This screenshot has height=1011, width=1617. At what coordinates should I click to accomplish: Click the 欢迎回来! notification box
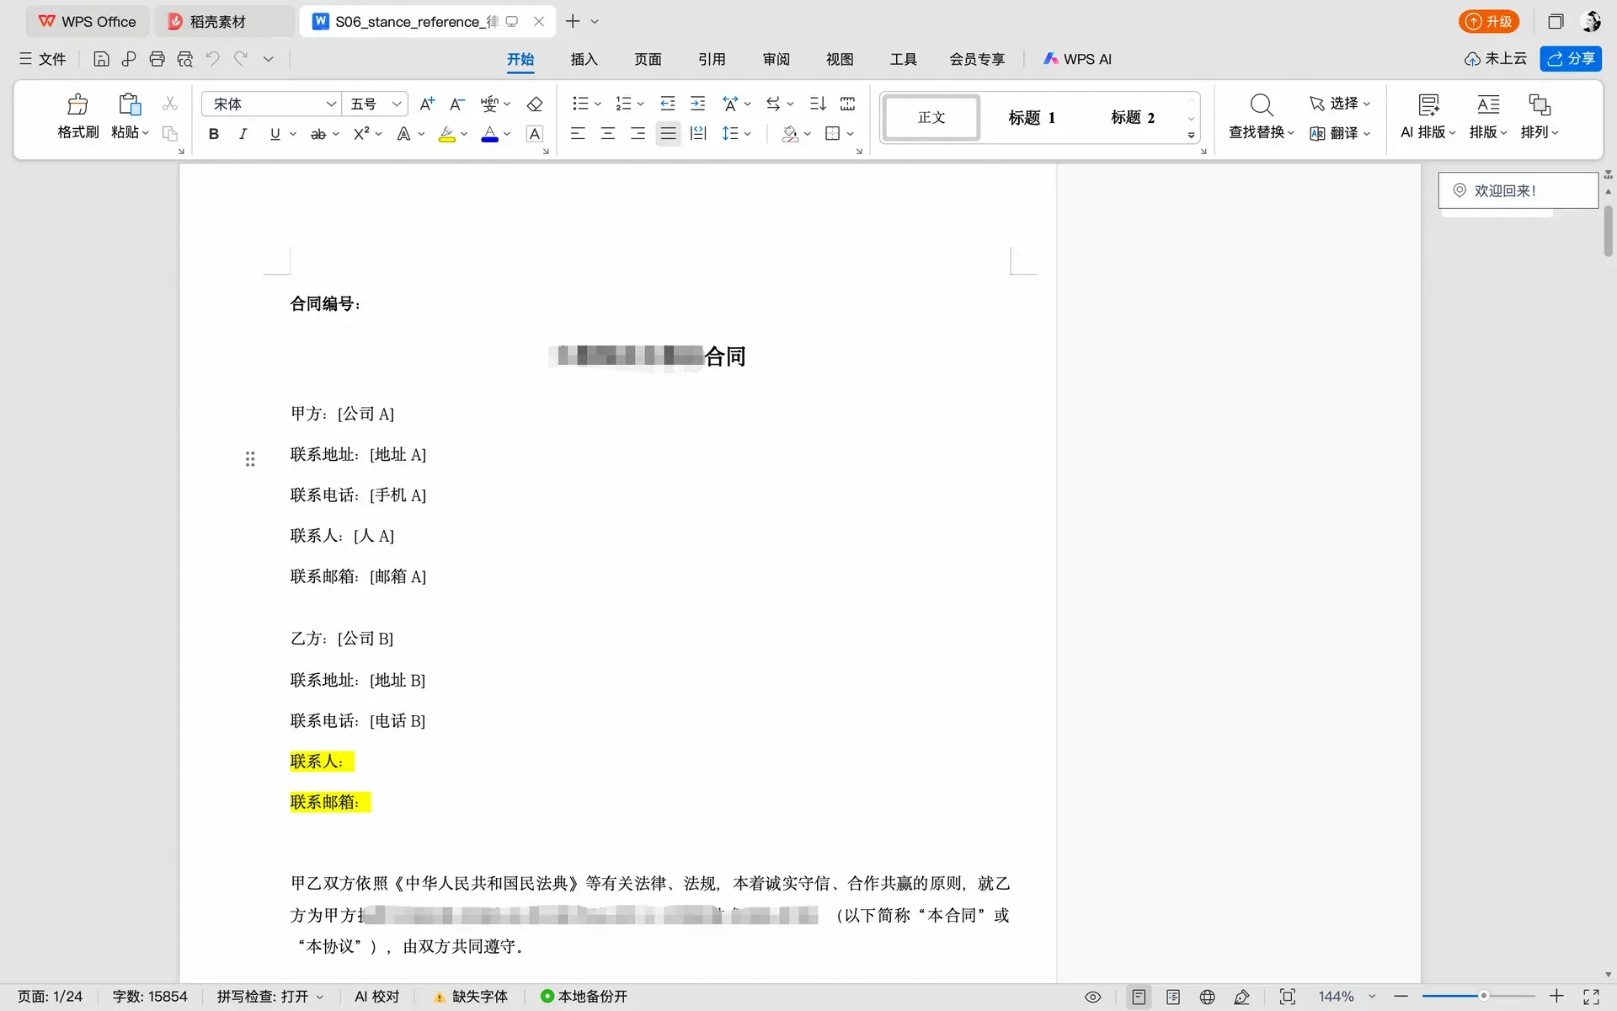pyautogui.click(x=1518, y=190)
